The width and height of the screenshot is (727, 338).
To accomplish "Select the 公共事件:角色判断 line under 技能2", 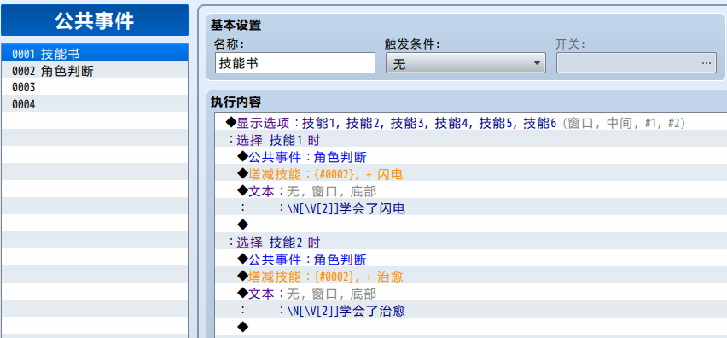I will (471, 259).
